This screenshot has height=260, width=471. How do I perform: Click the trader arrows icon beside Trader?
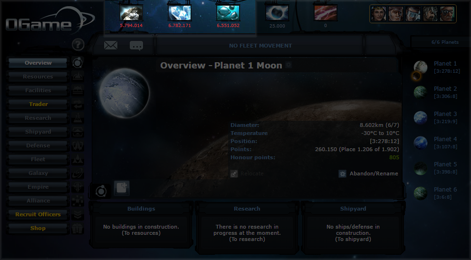pos(77,104)
